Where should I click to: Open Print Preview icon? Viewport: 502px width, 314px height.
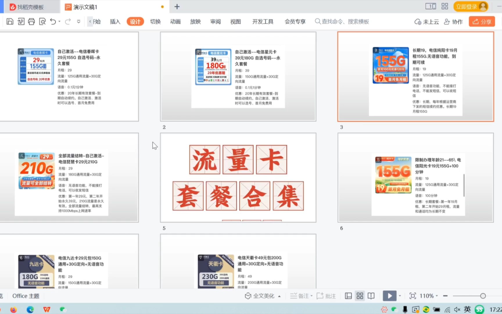pos(42,22)
